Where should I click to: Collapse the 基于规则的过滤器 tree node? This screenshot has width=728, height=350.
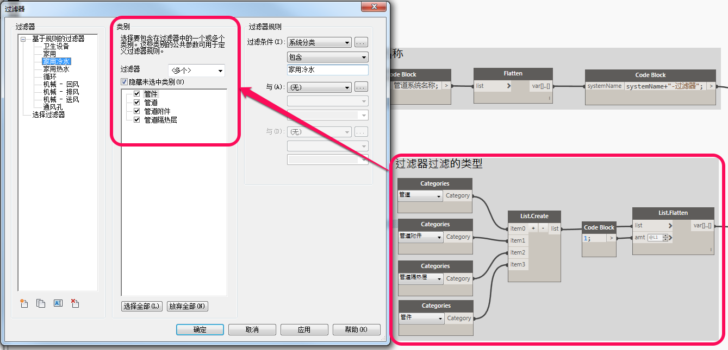23,39
